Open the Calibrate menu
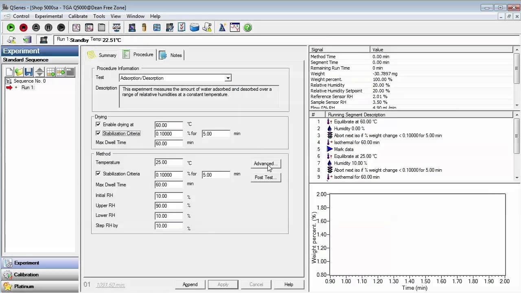 coord(78,16)
